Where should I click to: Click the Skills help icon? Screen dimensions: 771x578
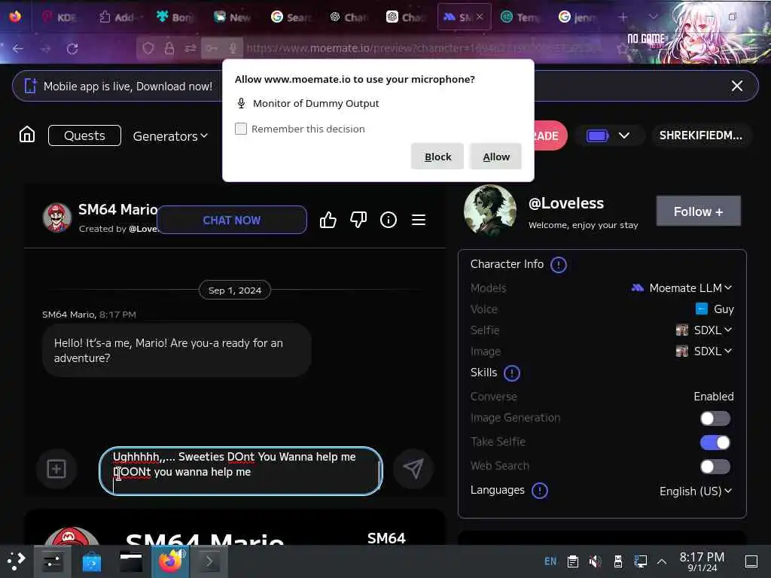[512, 373]
